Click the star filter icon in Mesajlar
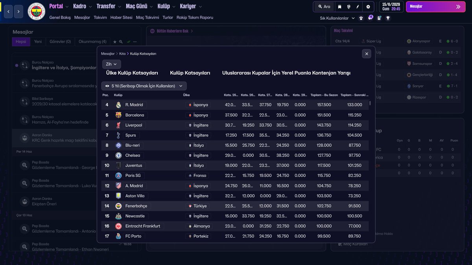The image size is (472, 265). [x=115, y=42]
